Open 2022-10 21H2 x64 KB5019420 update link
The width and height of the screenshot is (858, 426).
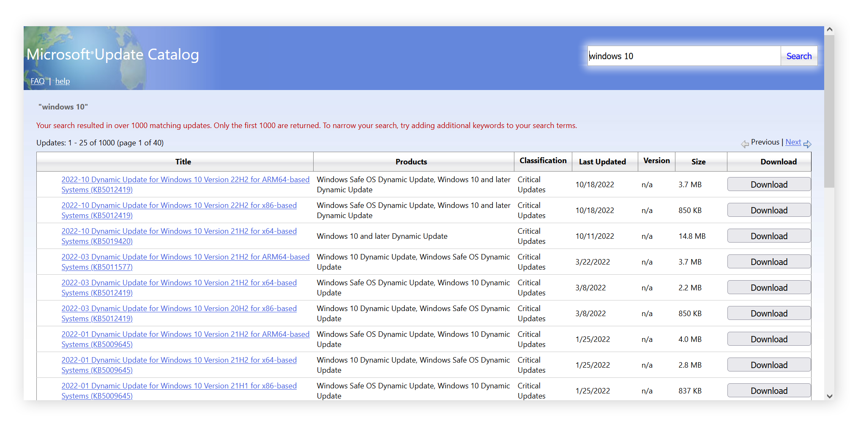179,232
